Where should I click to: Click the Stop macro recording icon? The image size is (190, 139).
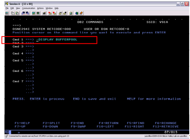54,13
